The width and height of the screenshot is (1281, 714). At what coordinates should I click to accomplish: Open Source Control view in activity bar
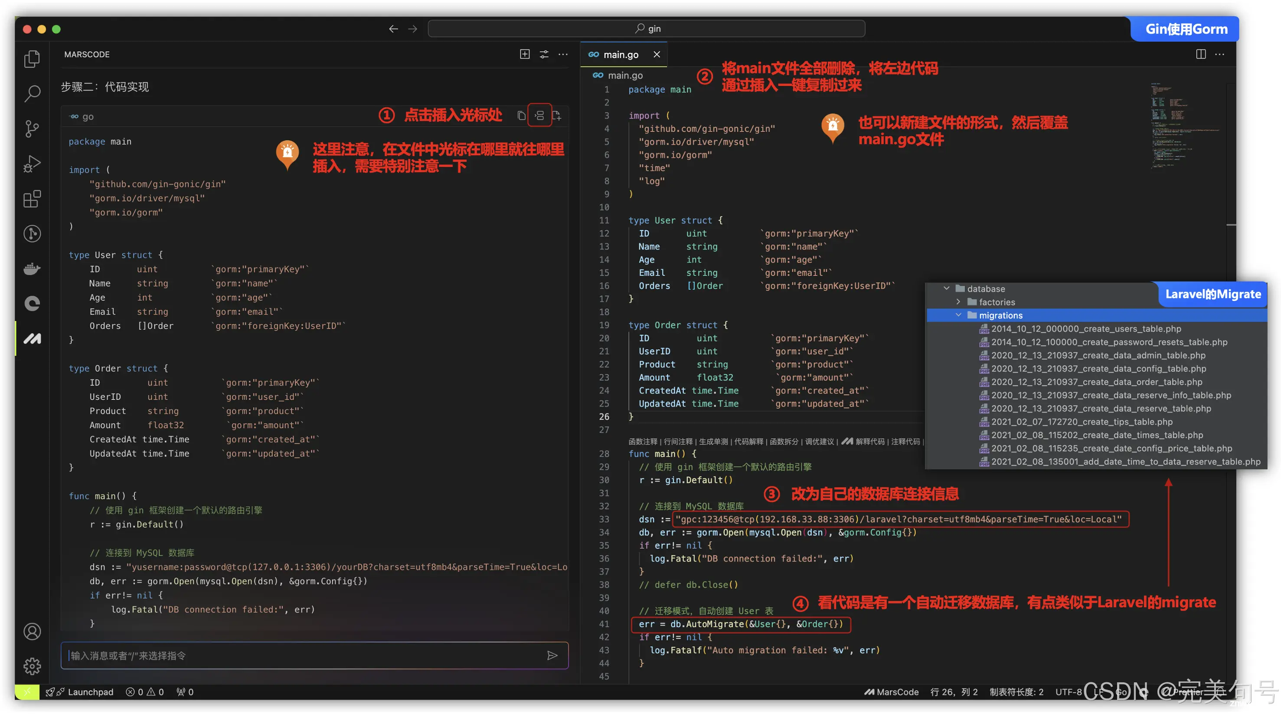point(33,128)
